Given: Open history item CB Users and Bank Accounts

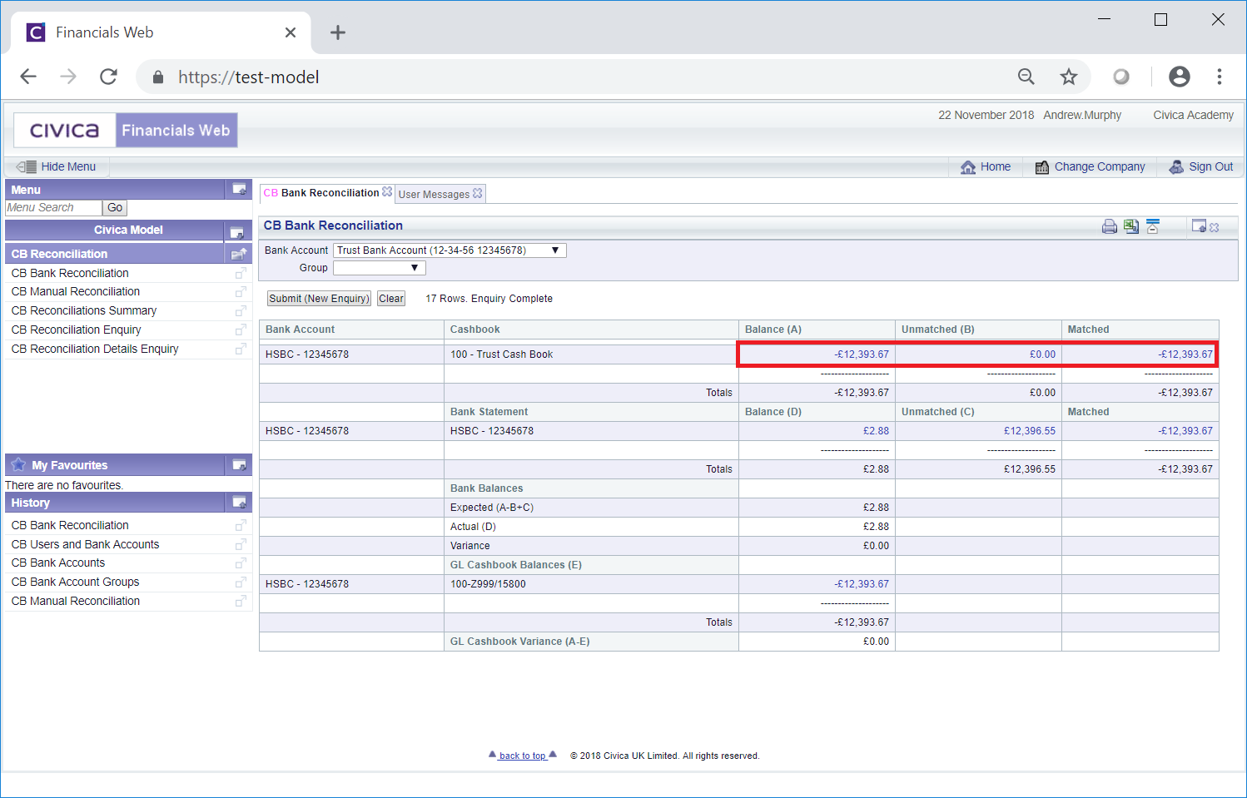Looking at the screenshot, I should click(x=85, y=544).
